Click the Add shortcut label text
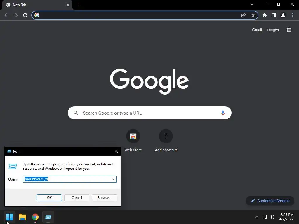299x224 pixels. click(x=166, y=150)
